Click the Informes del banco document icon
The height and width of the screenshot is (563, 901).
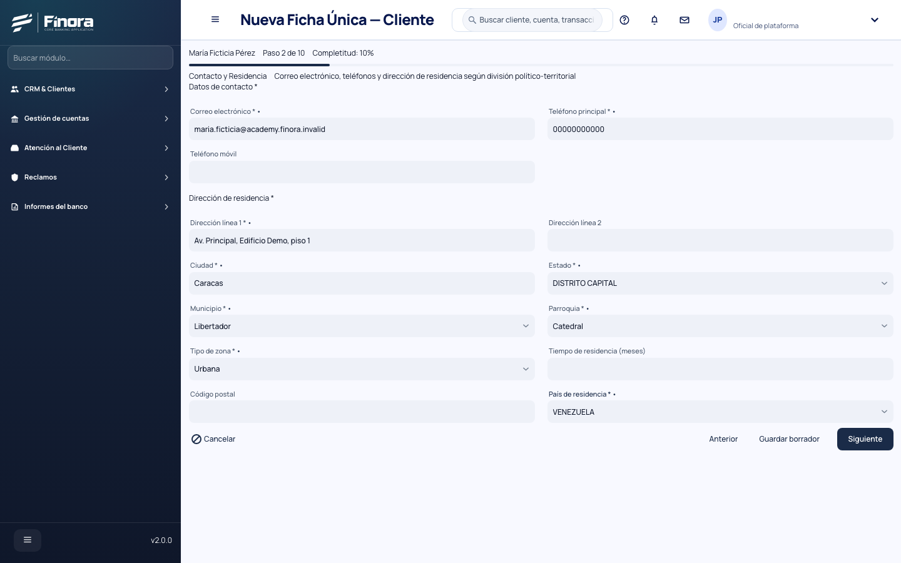pyautogui.click(x=15, y=207)
